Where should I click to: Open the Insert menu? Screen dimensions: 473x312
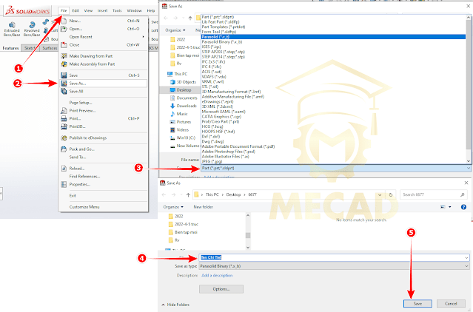click(x=103, y=10)
